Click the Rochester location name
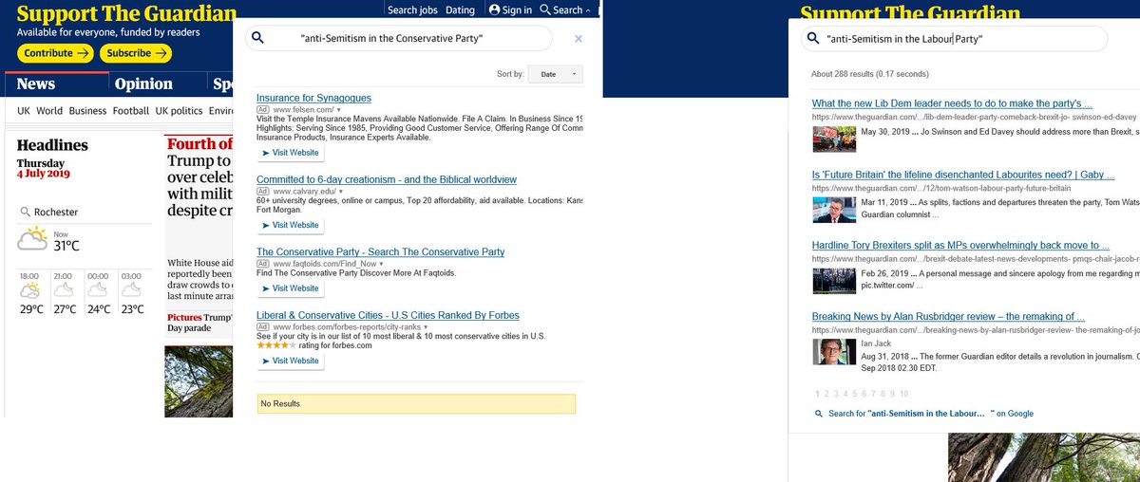 (56, 212)
